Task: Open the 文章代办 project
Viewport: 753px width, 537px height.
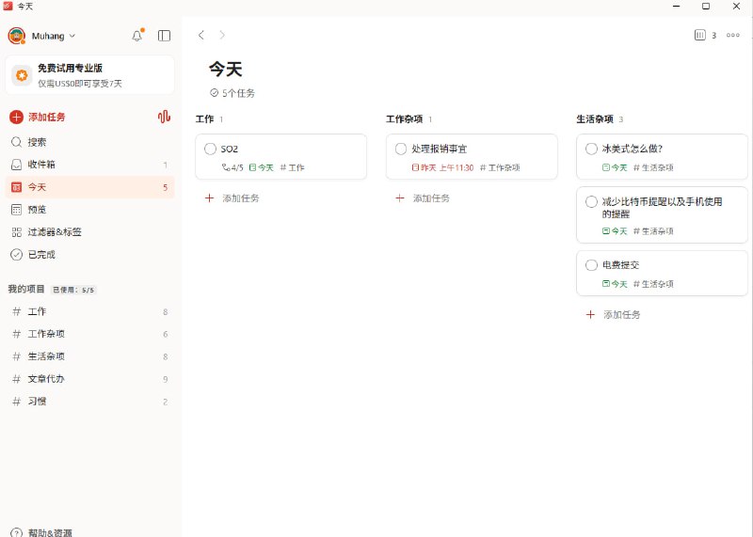Action: click(89, 379)
